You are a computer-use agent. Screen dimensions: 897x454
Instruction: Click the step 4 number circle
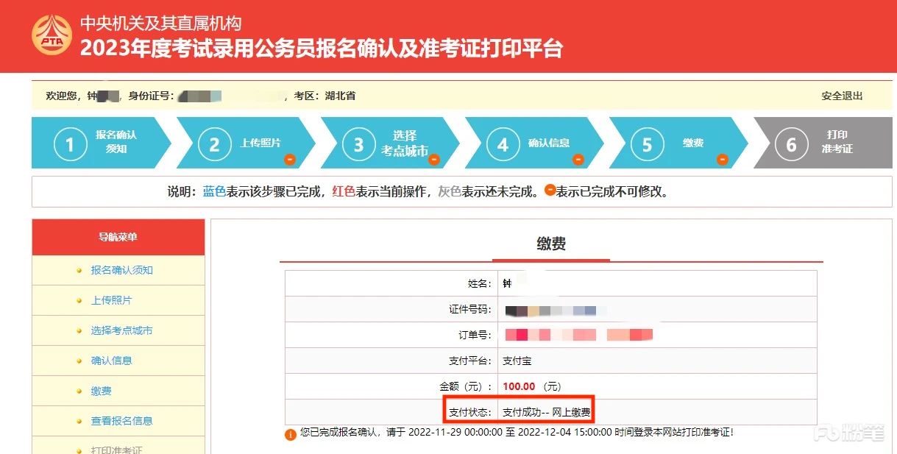503,144
